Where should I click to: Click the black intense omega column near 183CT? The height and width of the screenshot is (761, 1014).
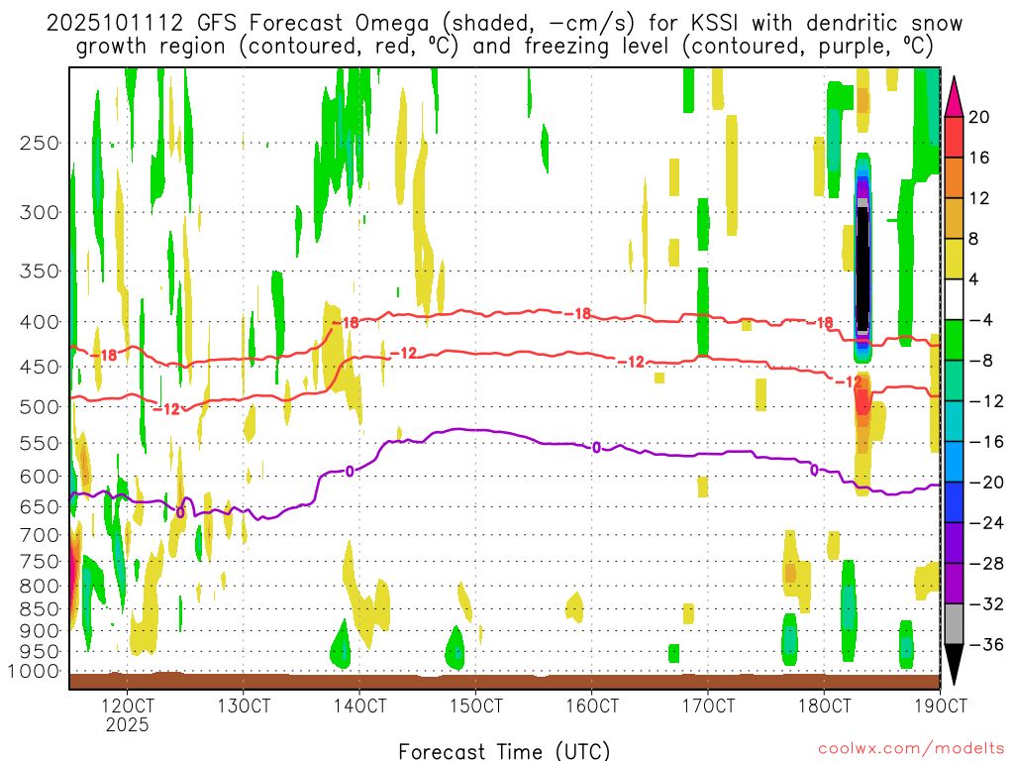click(862, 268)
